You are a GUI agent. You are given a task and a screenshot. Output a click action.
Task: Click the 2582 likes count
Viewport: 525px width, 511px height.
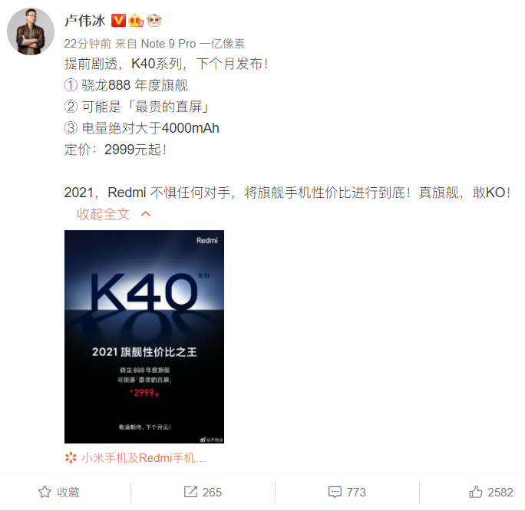tap(500, 493)
